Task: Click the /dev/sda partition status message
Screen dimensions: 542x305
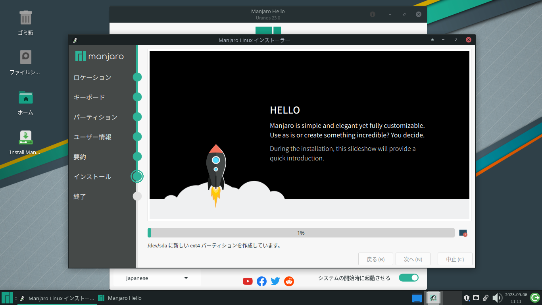Action: 214,246
